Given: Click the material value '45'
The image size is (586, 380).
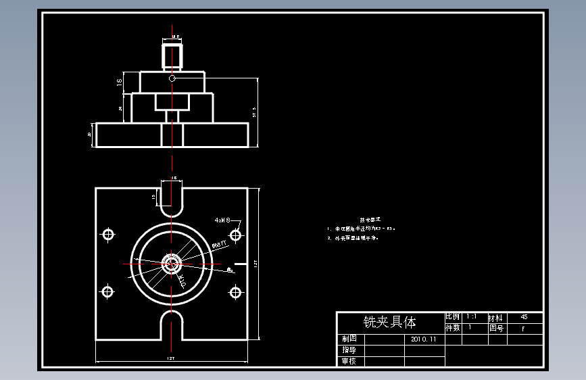Looking at the screenshot, I should click(x=524, y=317).
